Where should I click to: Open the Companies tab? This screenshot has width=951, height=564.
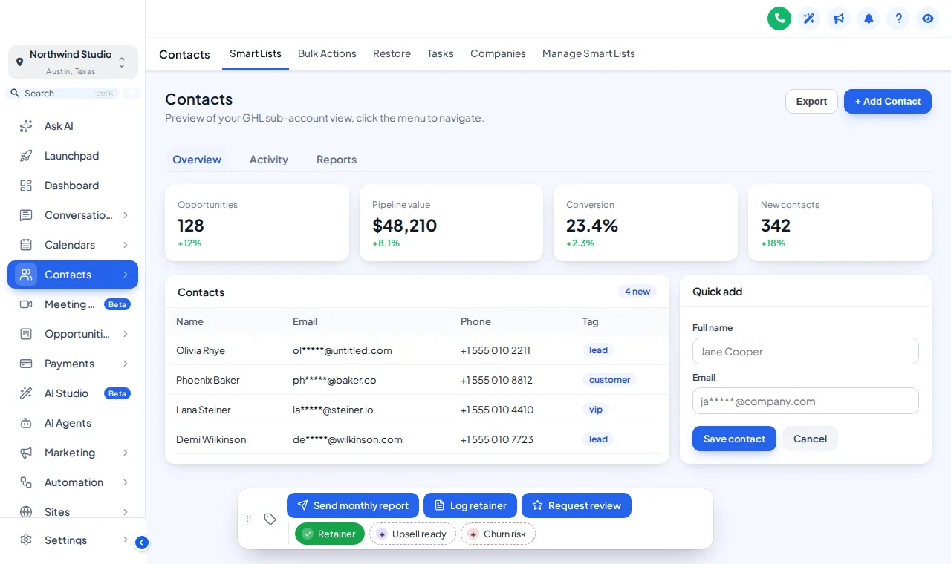(x=498, y=53)
